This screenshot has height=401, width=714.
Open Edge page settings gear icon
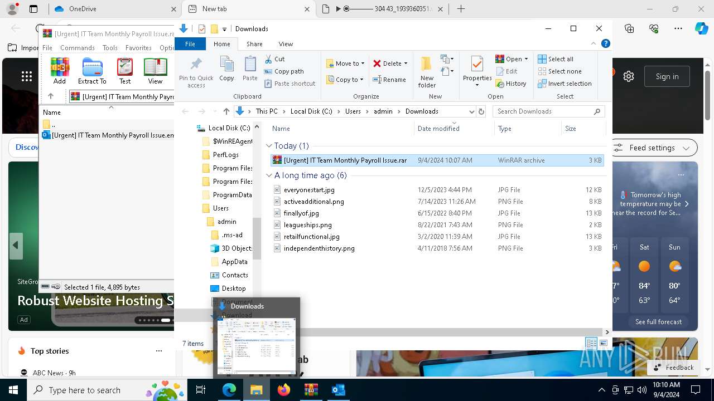coord(629,76)
